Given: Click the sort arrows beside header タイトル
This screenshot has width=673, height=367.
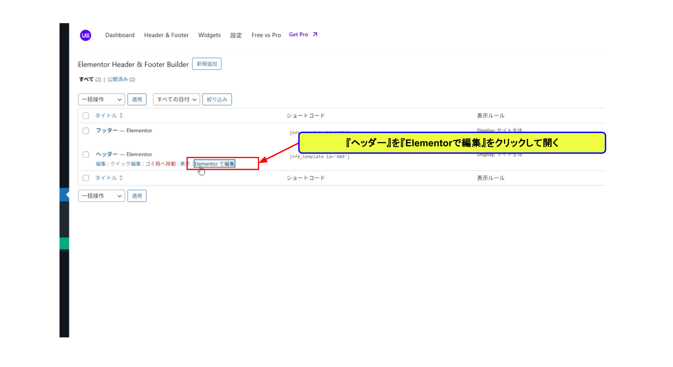Looking at the screenshot, I should pos(121,116).
